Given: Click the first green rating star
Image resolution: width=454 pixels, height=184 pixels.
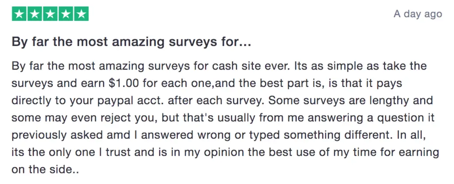Looking at the screenshot, I should coord(20,14).
